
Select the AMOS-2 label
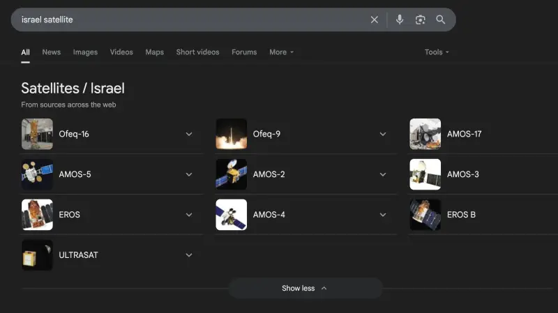click(x=269, y=174)
